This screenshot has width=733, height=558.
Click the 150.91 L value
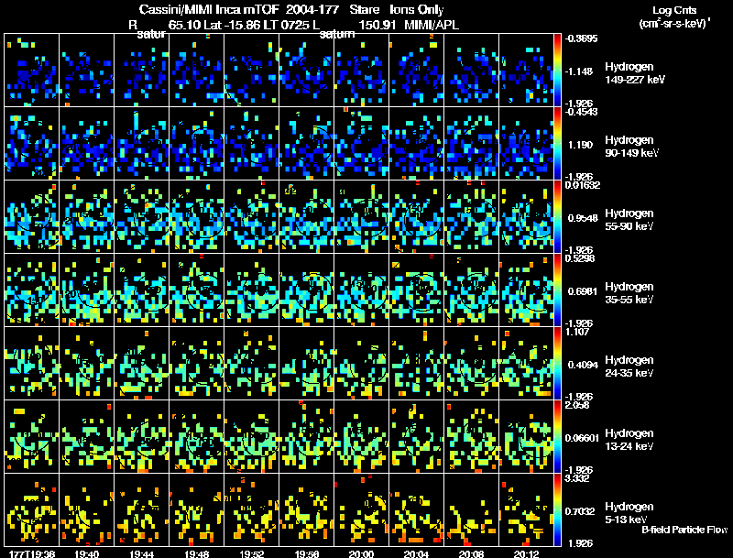point(377,25)
